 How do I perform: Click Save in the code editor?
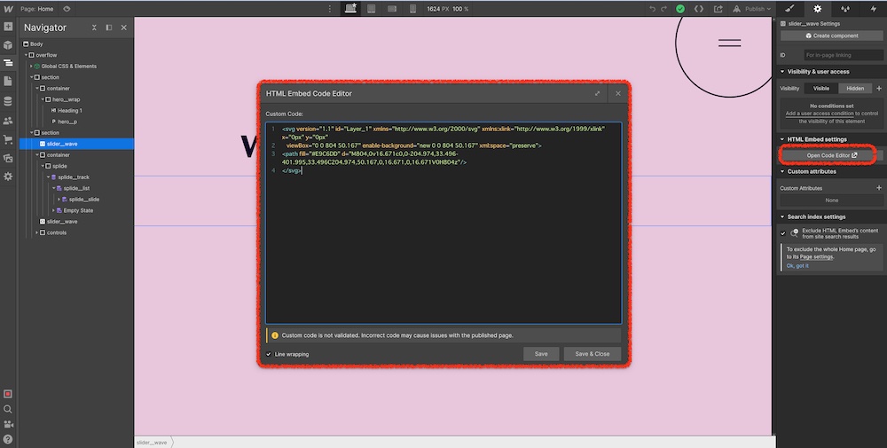tap(541, 354)
